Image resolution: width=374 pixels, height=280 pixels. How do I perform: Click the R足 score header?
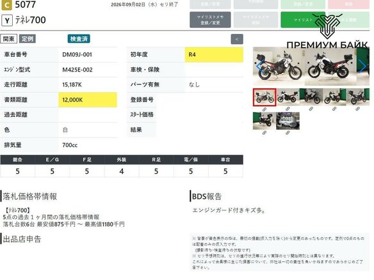(156, 160)
